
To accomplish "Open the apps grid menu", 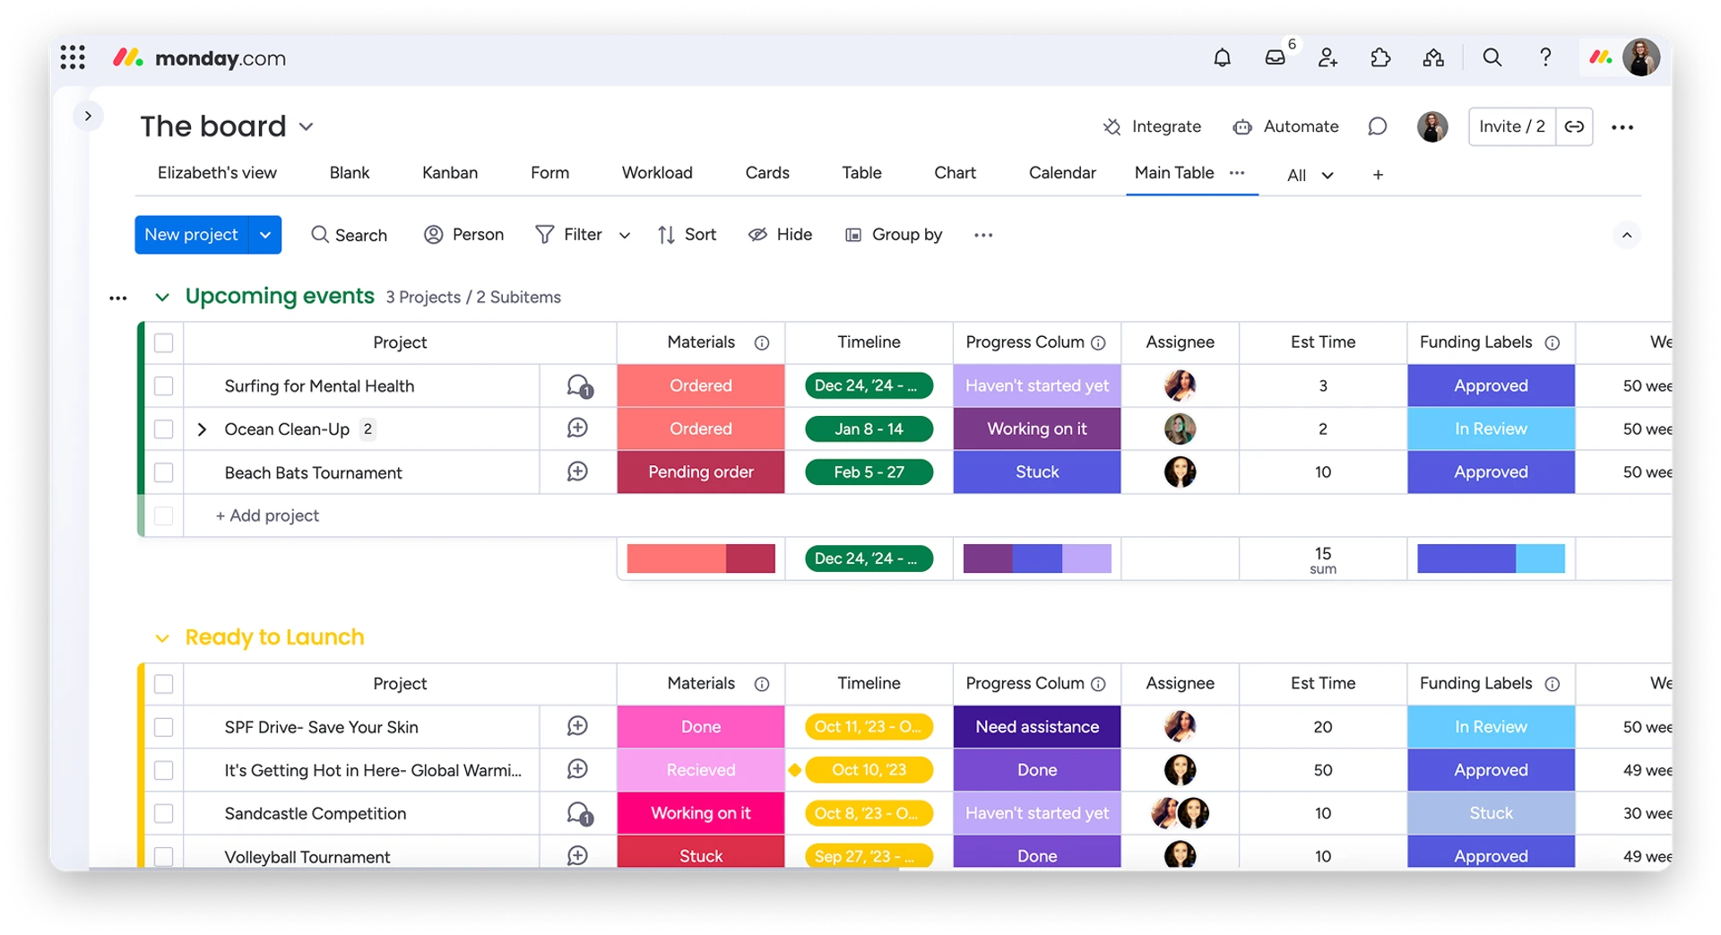I will pos(73,57).
